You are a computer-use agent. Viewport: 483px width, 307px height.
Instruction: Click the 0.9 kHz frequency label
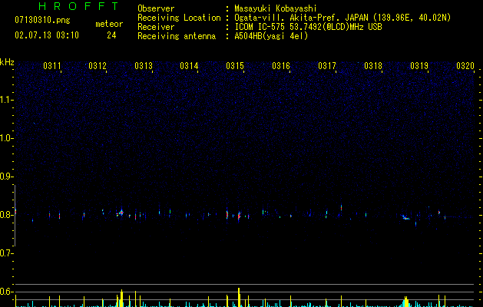pos(6,177)
